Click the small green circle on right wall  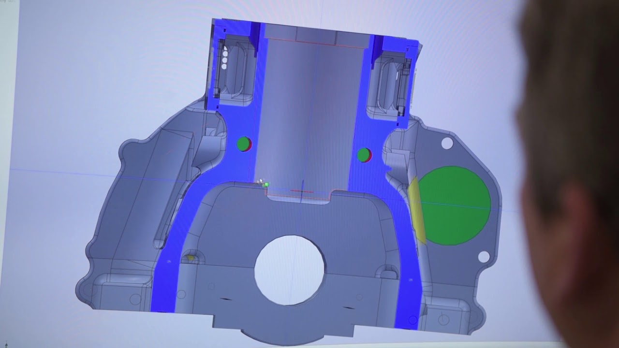point(364,155)
